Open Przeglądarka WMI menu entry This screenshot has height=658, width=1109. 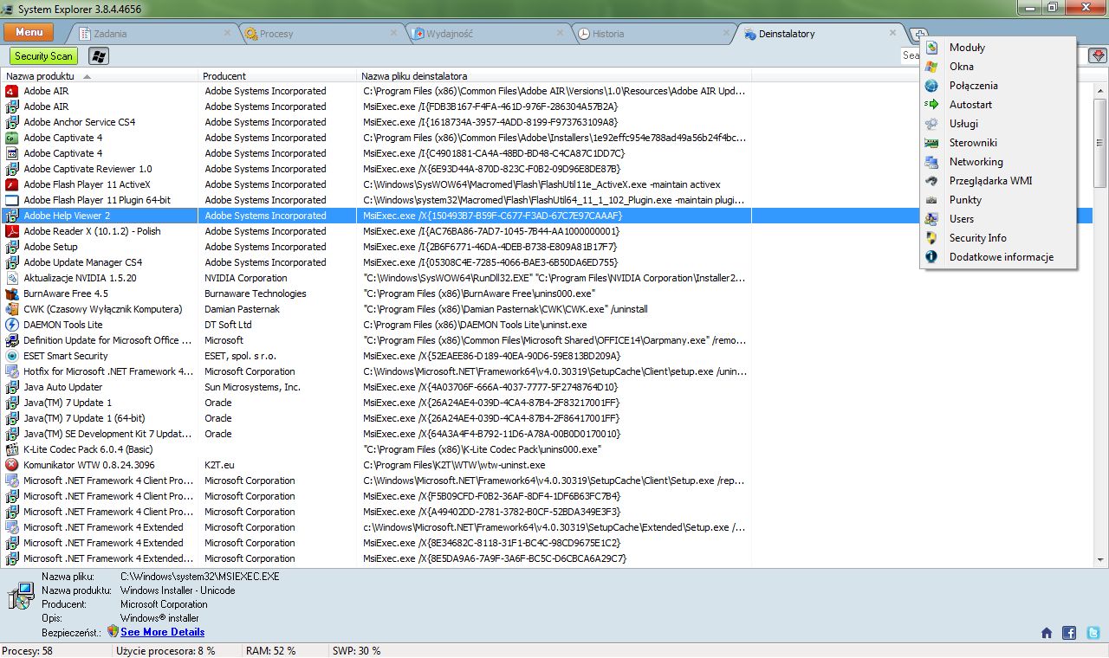click(x=998, y=181)
